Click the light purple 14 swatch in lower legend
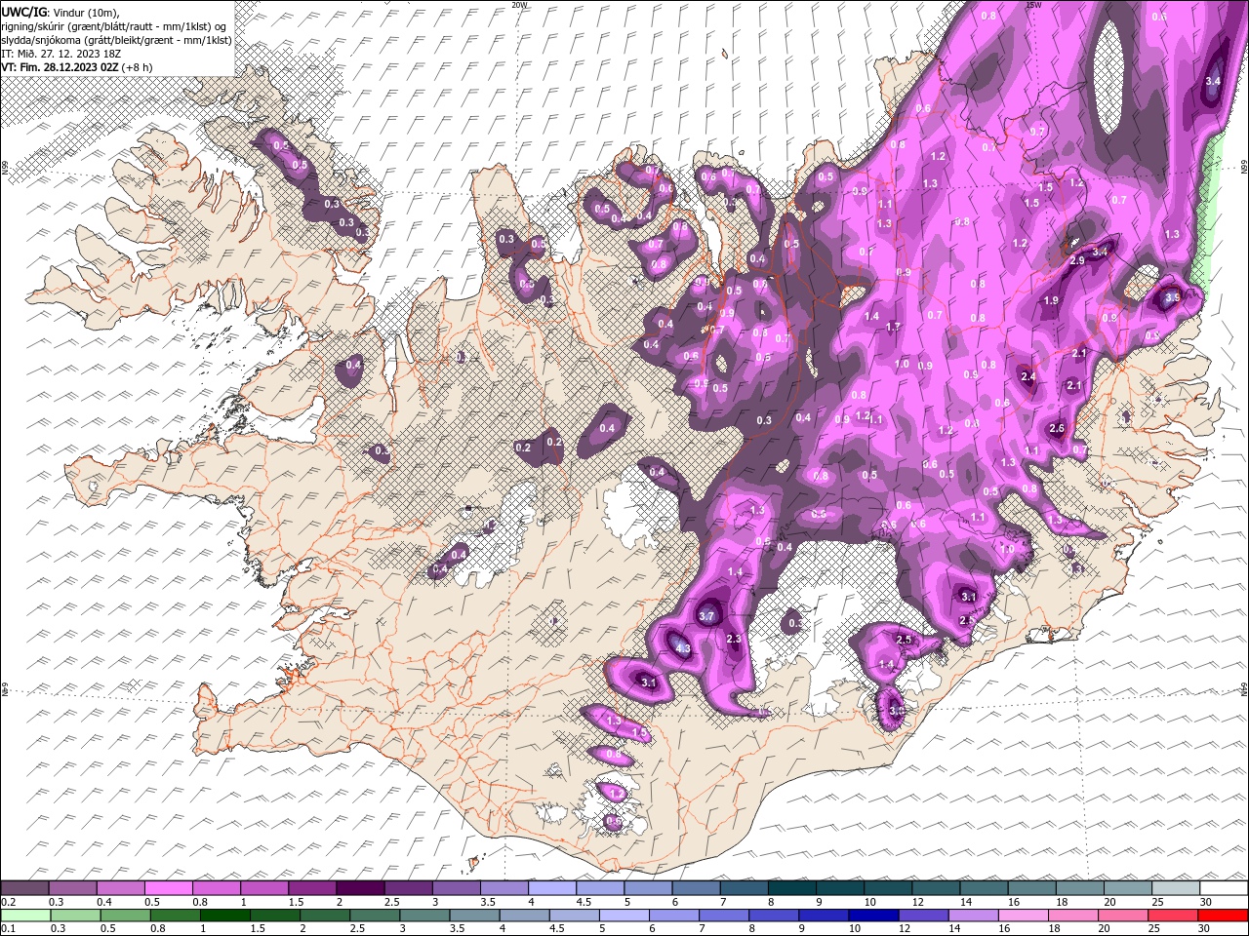1249x936 pixels. point(972,915)
